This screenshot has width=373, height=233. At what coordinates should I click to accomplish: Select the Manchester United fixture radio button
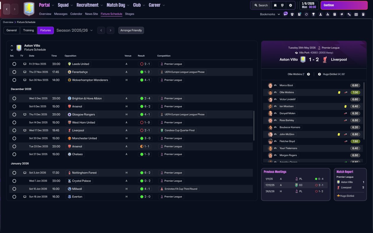[14, 138]
